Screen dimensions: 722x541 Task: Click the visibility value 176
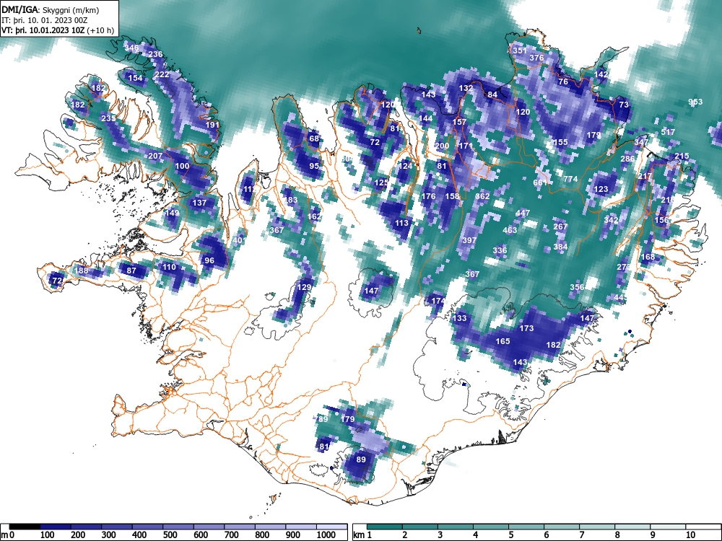tap(429, 196)
